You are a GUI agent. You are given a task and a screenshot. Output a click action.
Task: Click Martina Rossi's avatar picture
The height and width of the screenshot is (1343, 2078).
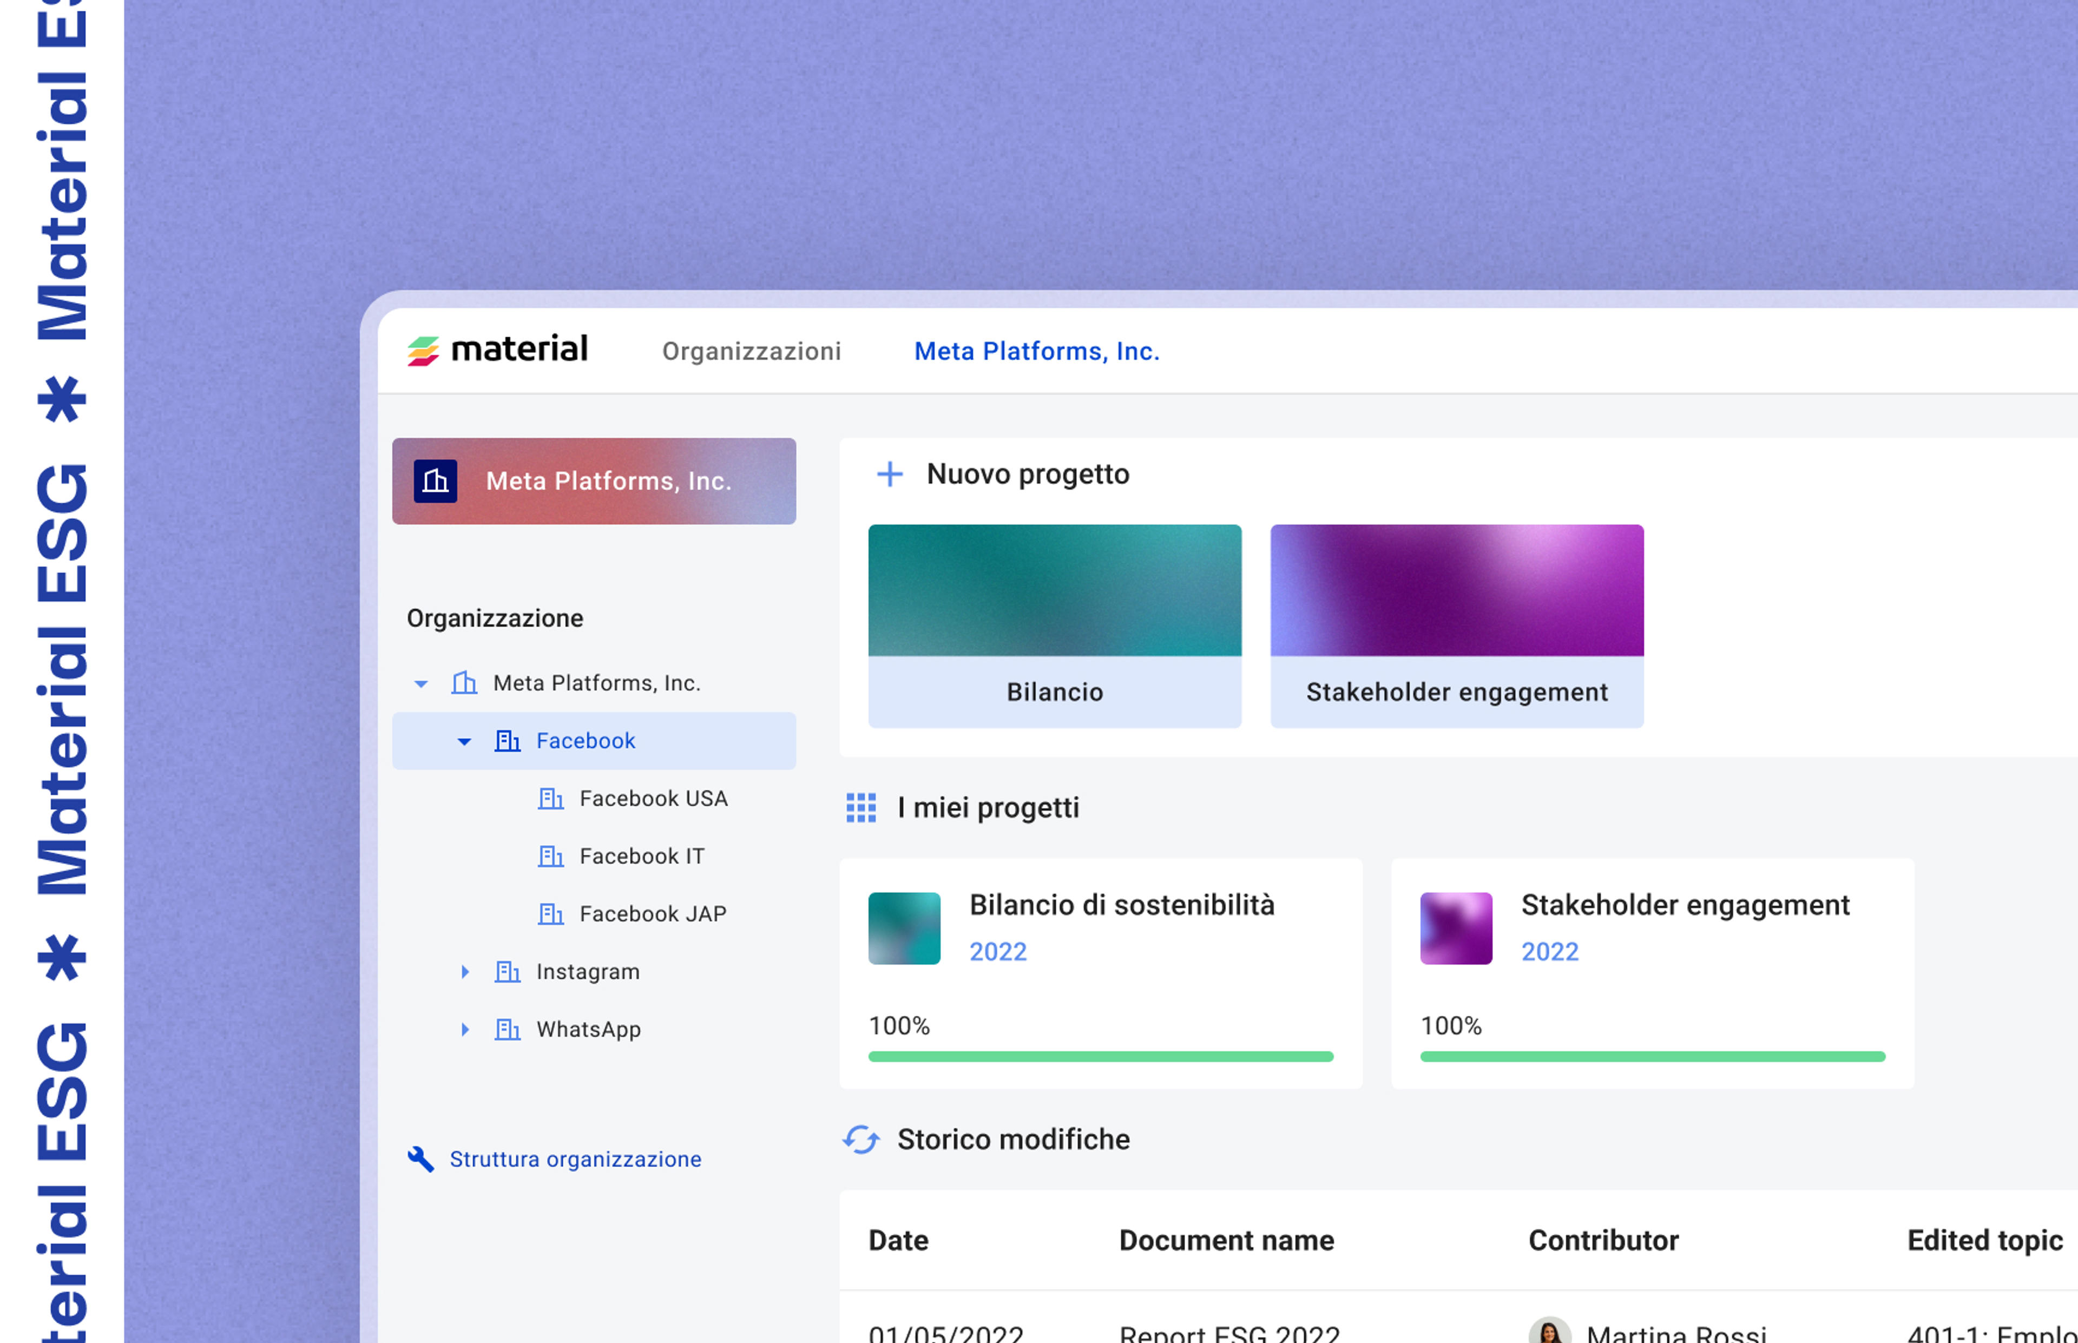tap(1549, 1331)
